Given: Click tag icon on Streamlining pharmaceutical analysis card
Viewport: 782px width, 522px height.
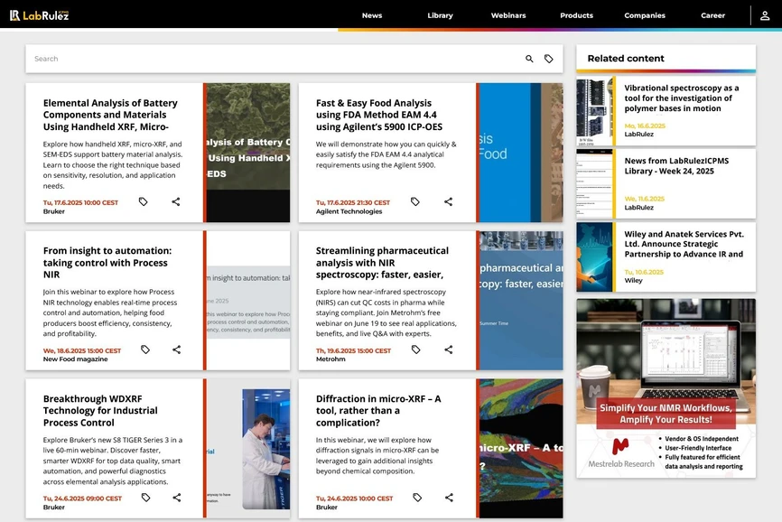Looking at the screenshot, I should click(416, 350).
